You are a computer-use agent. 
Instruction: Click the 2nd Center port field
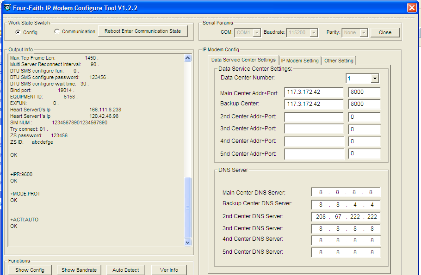pyautogui.click(x=365, y=117)
